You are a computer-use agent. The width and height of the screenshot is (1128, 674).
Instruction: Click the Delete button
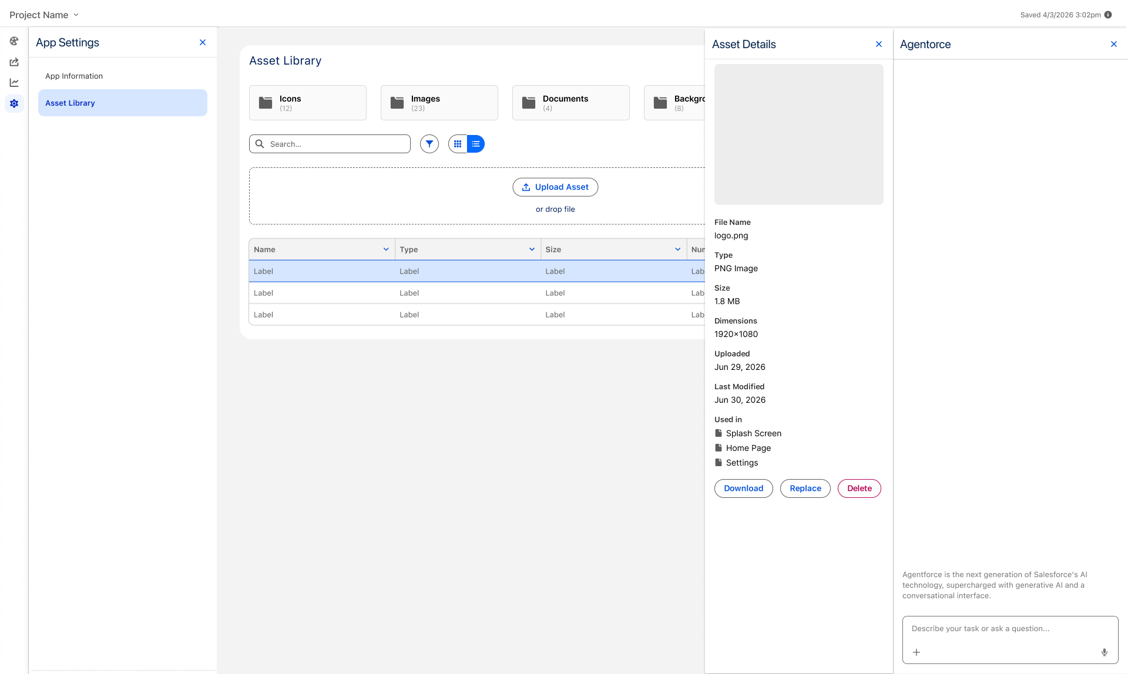(860, 488)
